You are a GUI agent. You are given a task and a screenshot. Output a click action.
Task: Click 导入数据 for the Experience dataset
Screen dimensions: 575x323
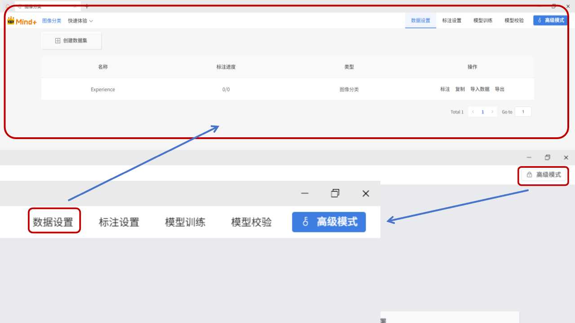tap(480, 89)
